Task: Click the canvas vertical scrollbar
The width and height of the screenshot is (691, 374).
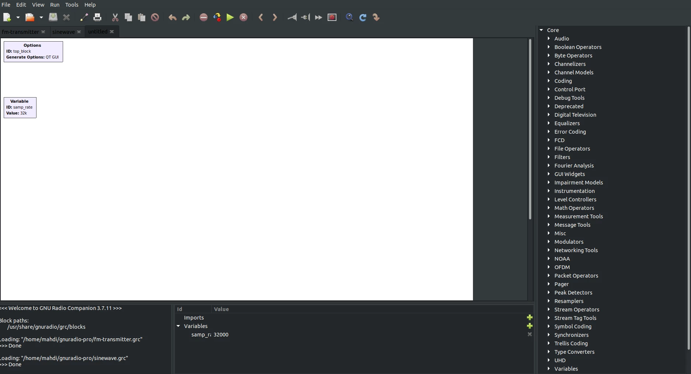Action: click(530, 129)
